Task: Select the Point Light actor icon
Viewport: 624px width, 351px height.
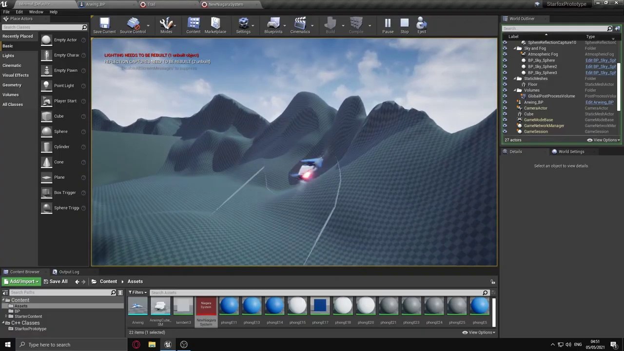Action: coord(46,86)
